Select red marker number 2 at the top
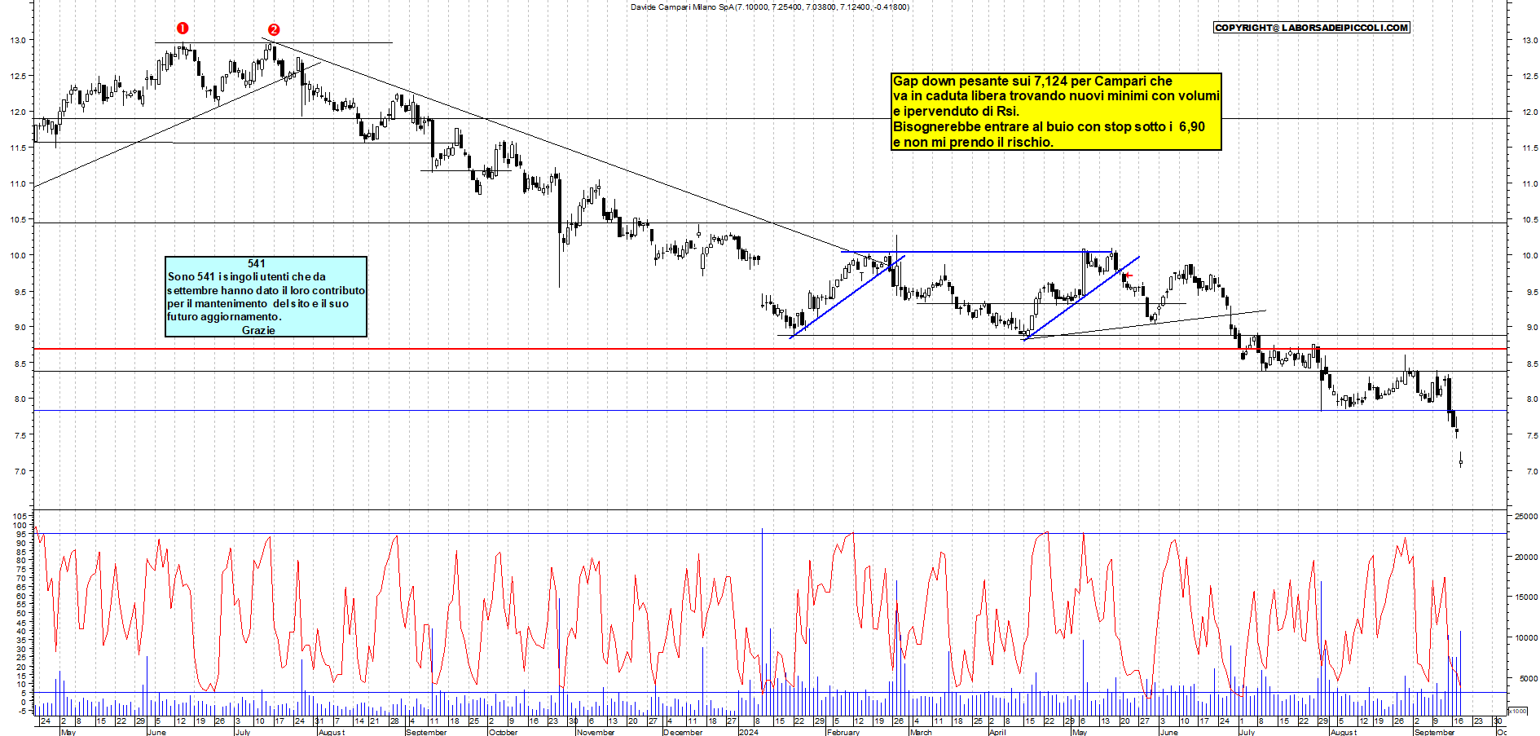The image size is (1540, 736). [x=274, y=29]
